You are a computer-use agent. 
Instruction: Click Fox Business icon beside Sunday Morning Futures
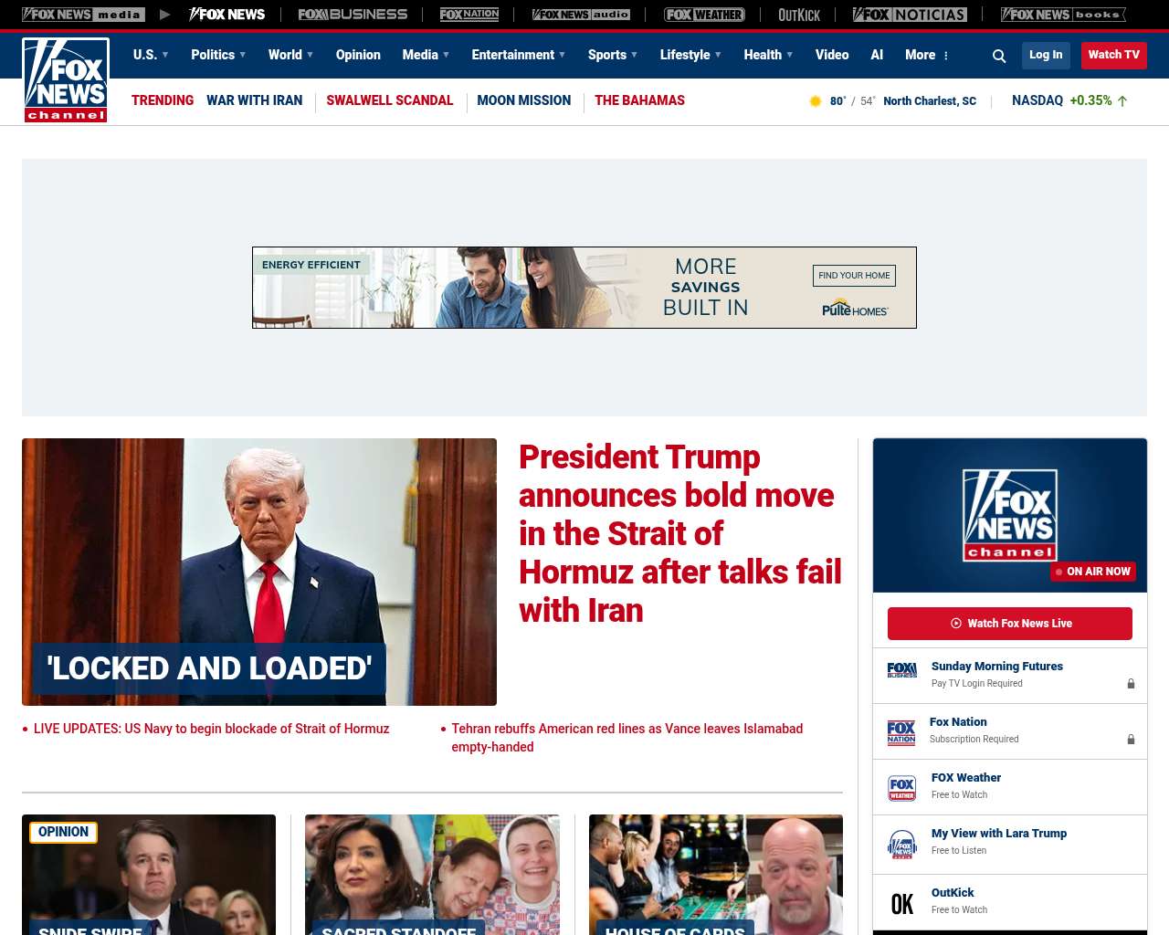(901, 670)
